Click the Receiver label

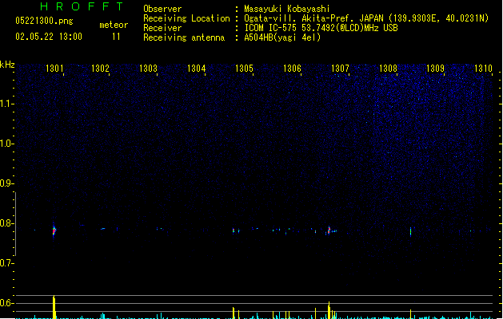(x=162, y=28)
